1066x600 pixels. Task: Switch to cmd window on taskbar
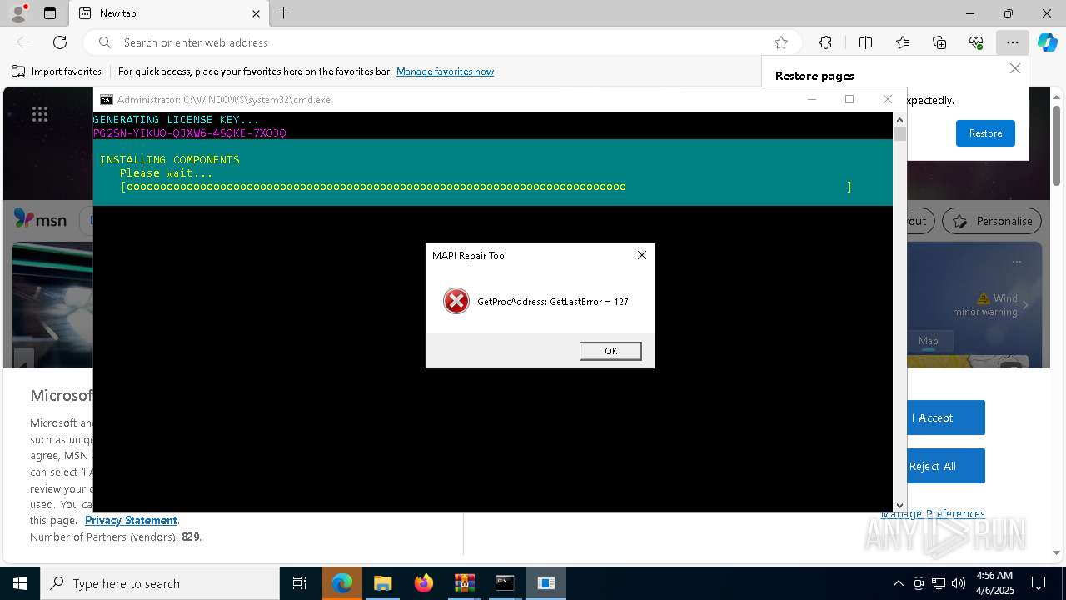click(x=505, y=583)
